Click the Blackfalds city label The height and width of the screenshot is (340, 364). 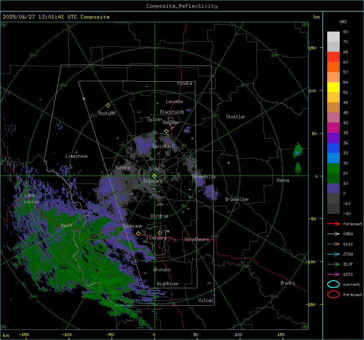coord(172,112)
